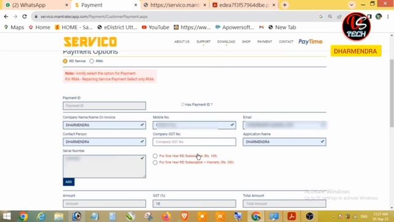Open the Gmail bookmark icon

point(261,27)
